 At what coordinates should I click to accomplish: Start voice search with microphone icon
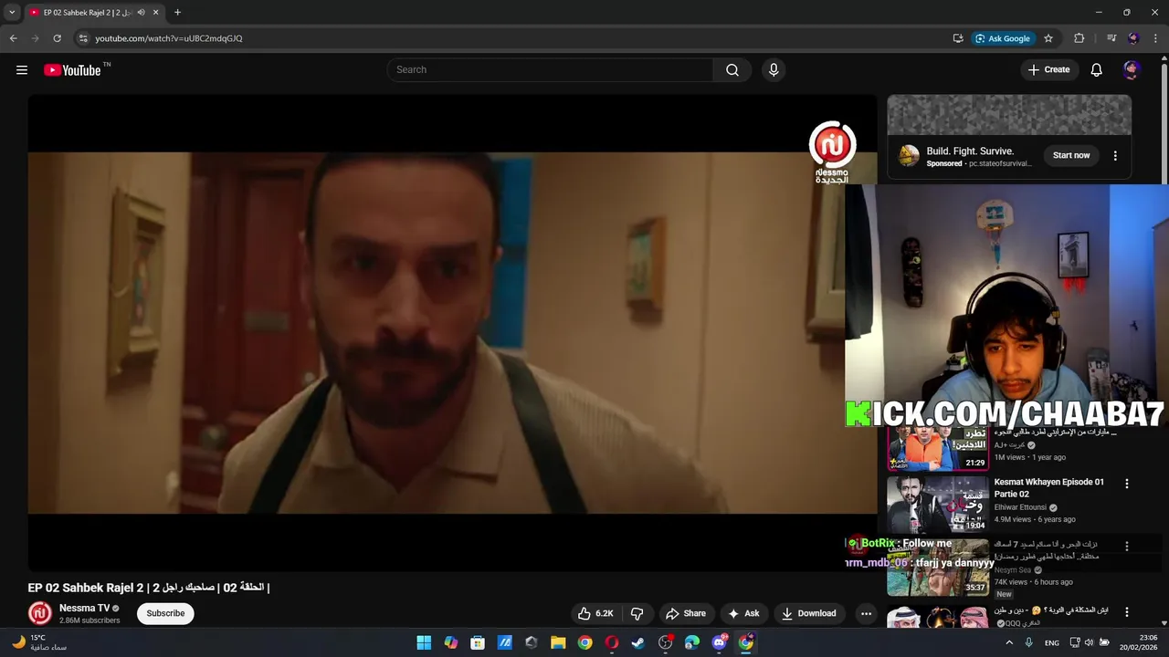click(774, 69)
